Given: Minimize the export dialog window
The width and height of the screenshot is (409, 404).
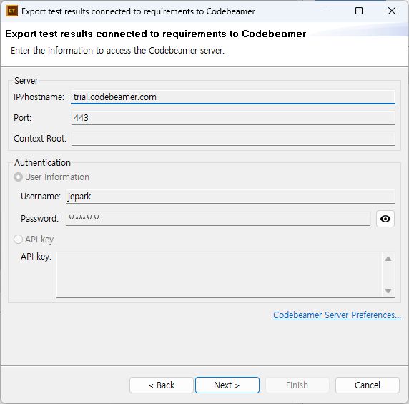Looking at the screenshot, I should coord(327,11).
